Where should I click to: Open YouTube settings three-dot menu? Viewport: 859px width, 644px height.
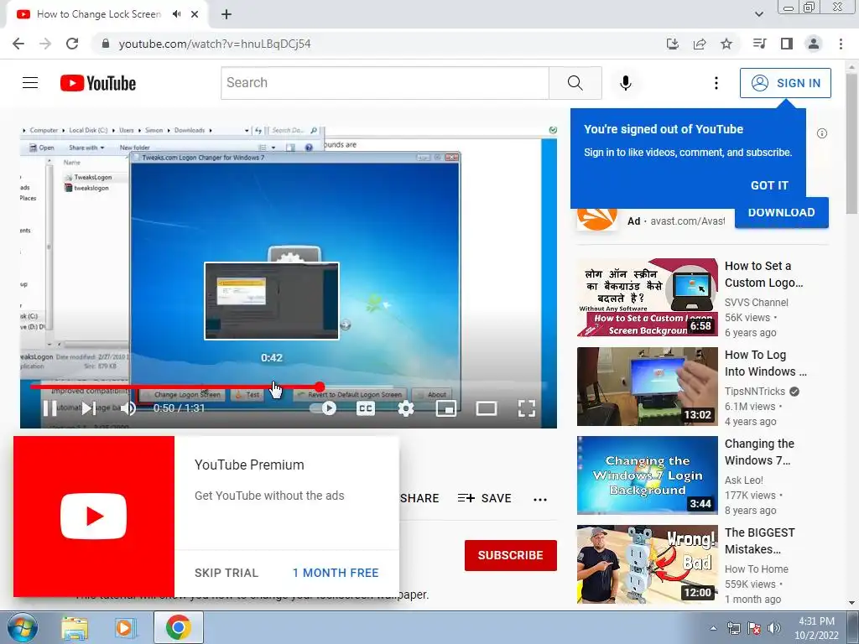tap(716, 83)
